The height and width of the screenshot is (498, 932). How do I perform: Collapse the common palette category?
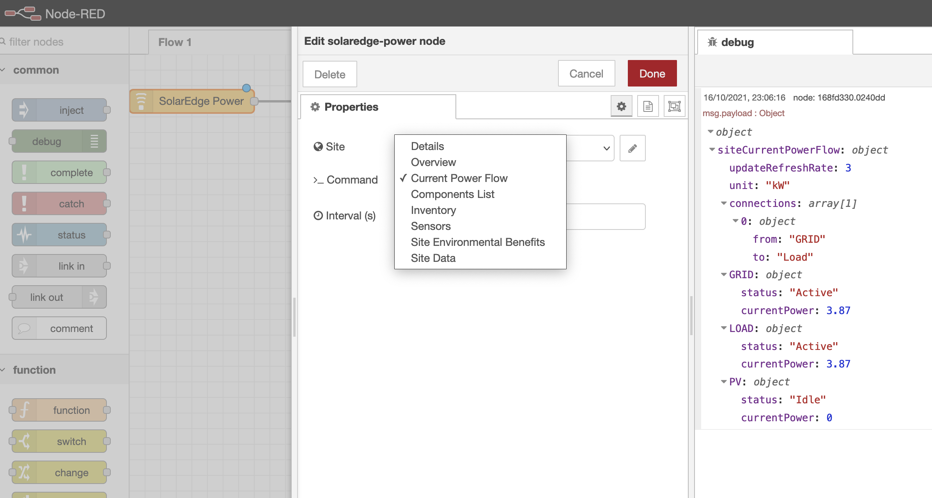tap(3, 70)
